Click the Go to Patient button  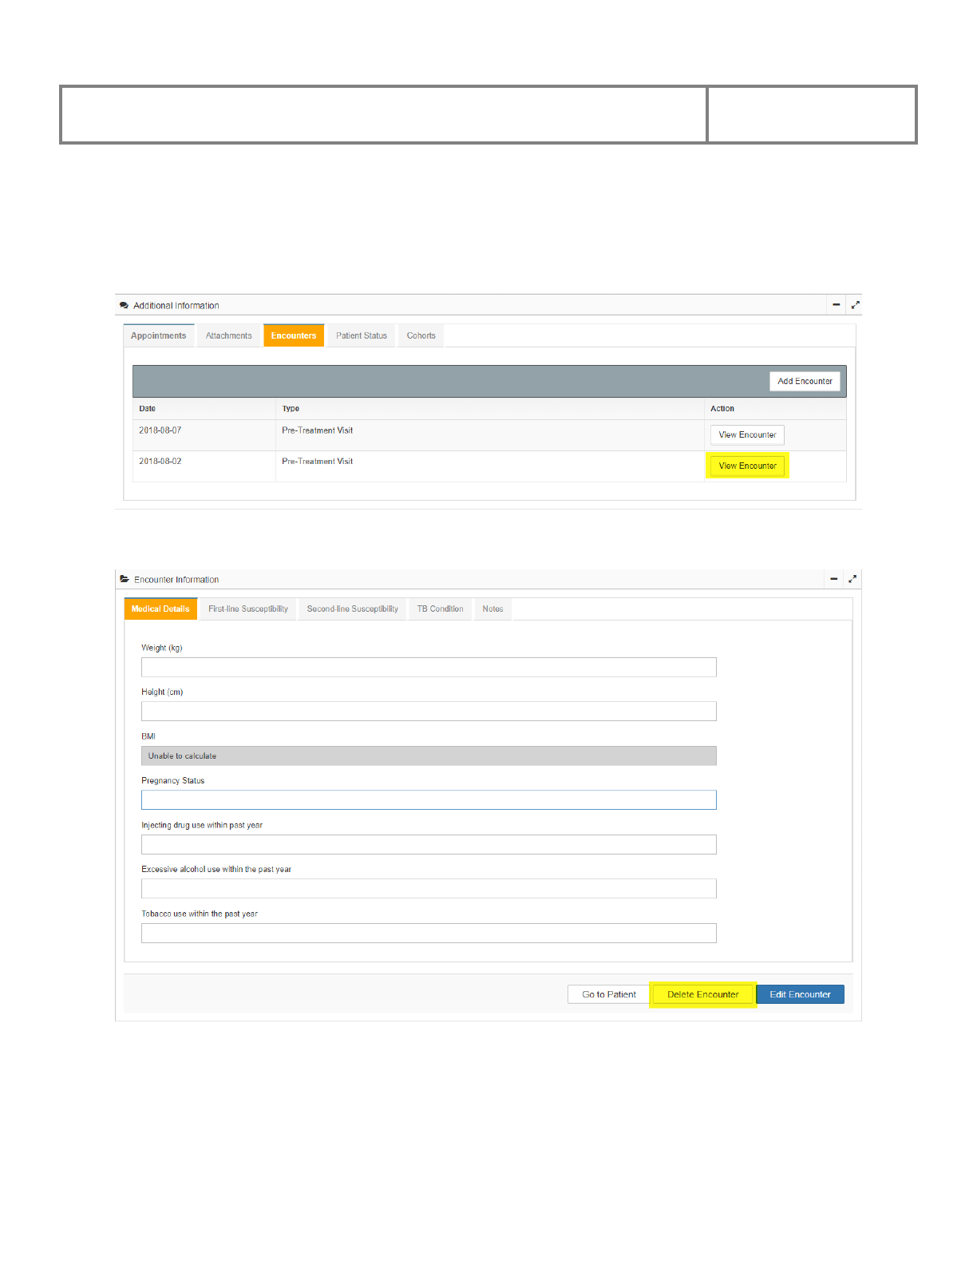(x=609, y=994)
